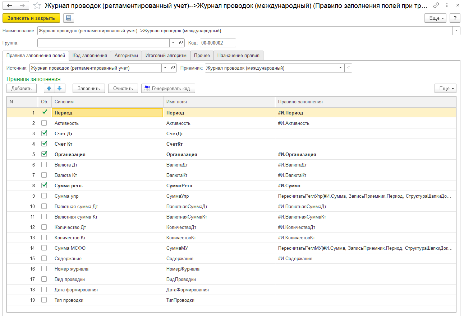Uncheck the Счет Дт mandatory checkbox
The image size is (464, 319).
pyautogui.click(x=44, y=133)
